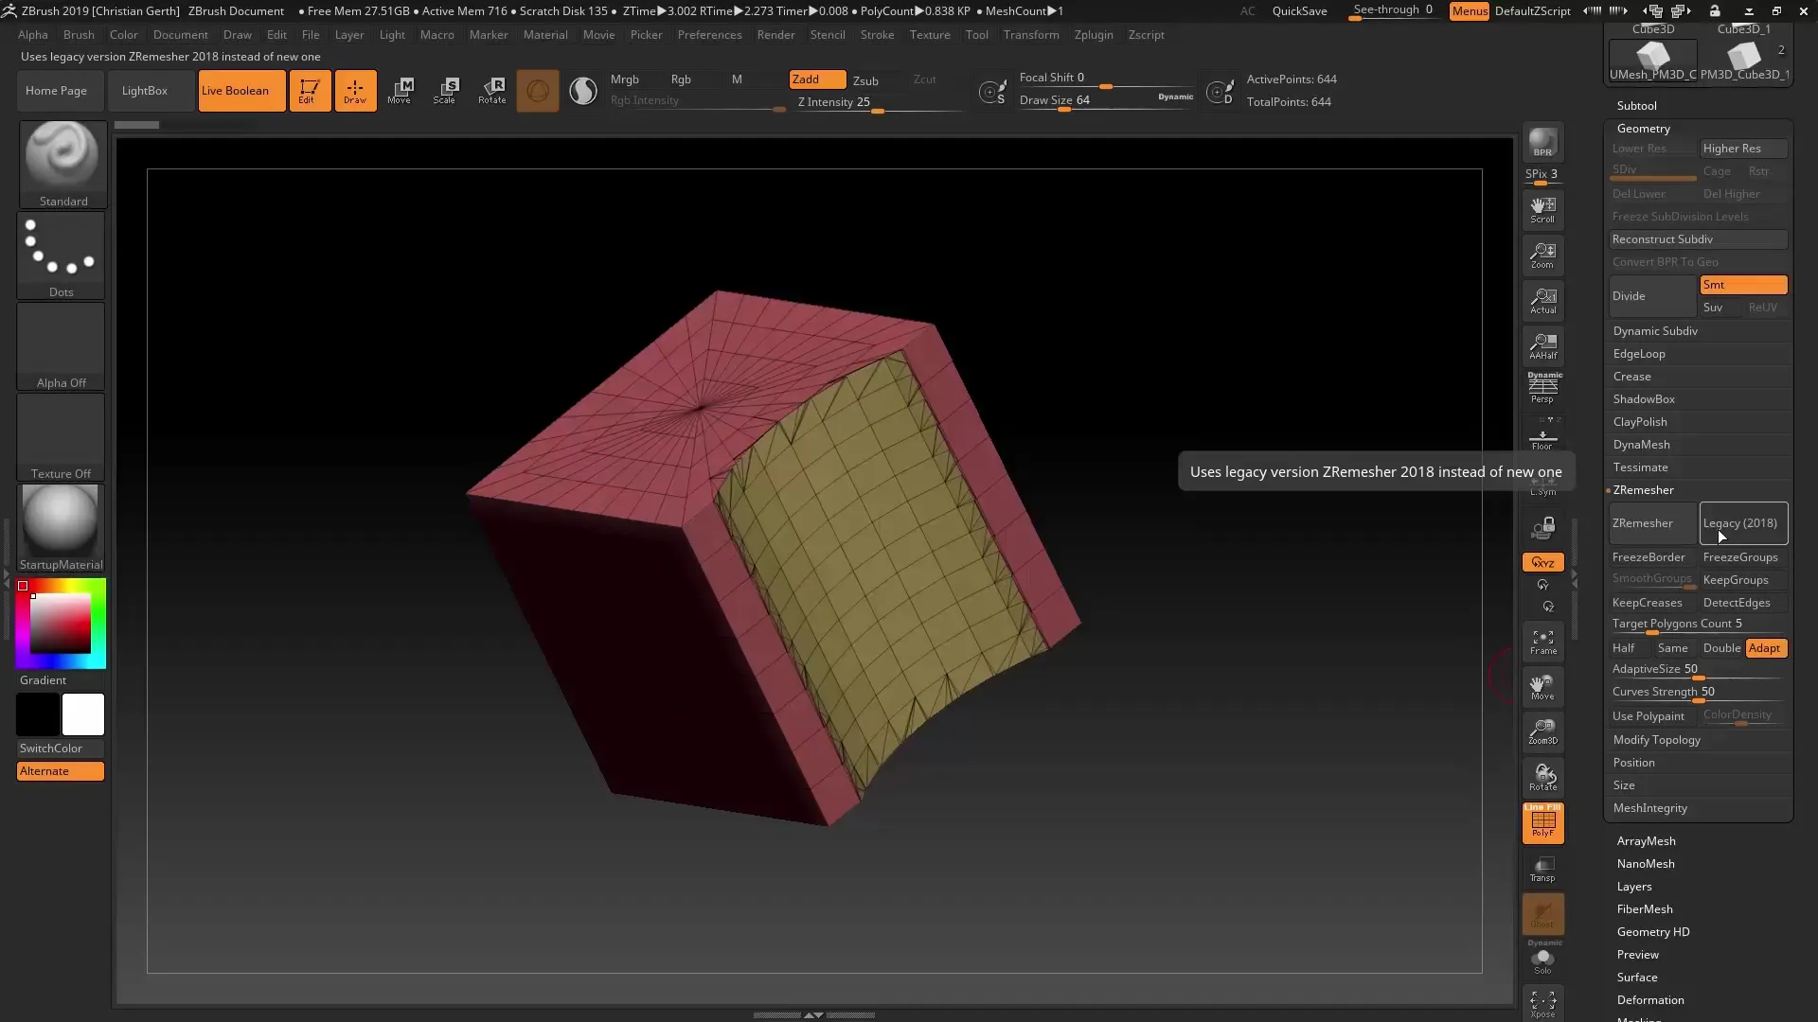The height and width of the screenshot is (1022, 1818).
Task: Activate the Draw mode icon
Action: pos(355,91)
